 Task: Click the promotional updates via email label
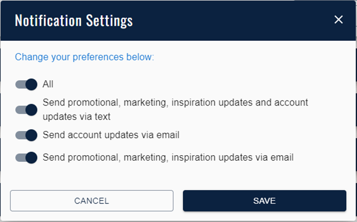coord(168,157)
